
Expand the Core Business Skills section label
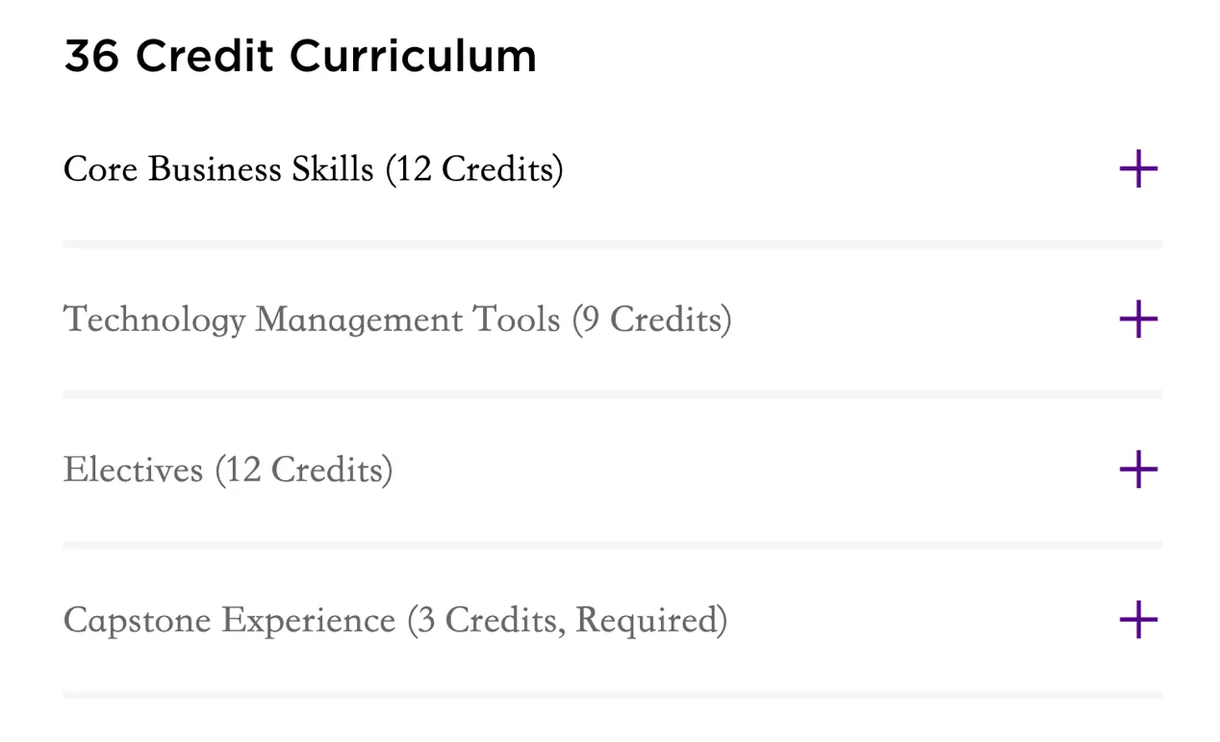coord(217,169)
